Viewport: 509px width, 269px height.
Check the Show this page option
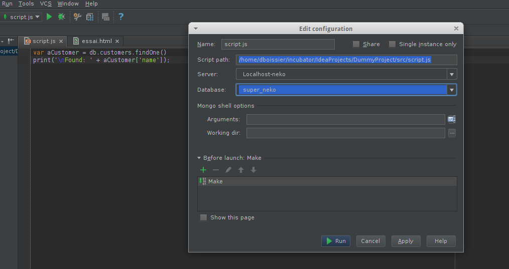(203, 217)
